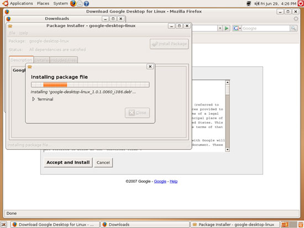The width and height of the screenshot is (304, 228).
Task: Switch to Downloads taskbar entry
Action: coord(145,225)
